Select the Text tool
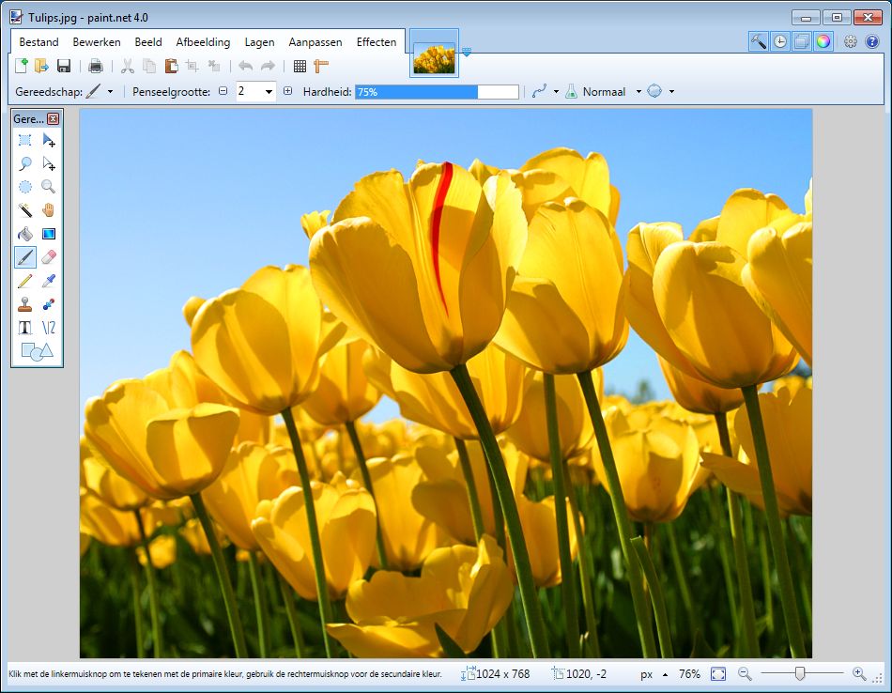The width and height of the screenshot is (892, 693). [x=25, y=328]
